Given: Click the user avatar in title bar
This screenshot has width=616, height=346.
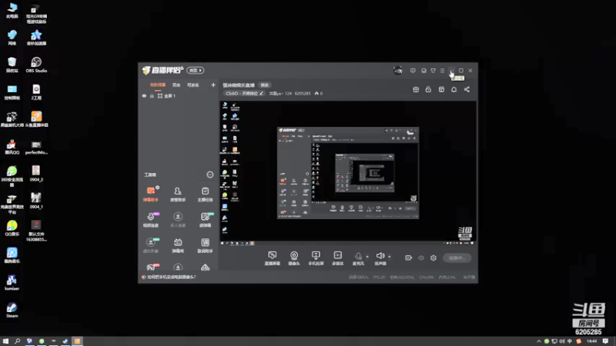Looking at the screenshot, I should tap(397, 70).
